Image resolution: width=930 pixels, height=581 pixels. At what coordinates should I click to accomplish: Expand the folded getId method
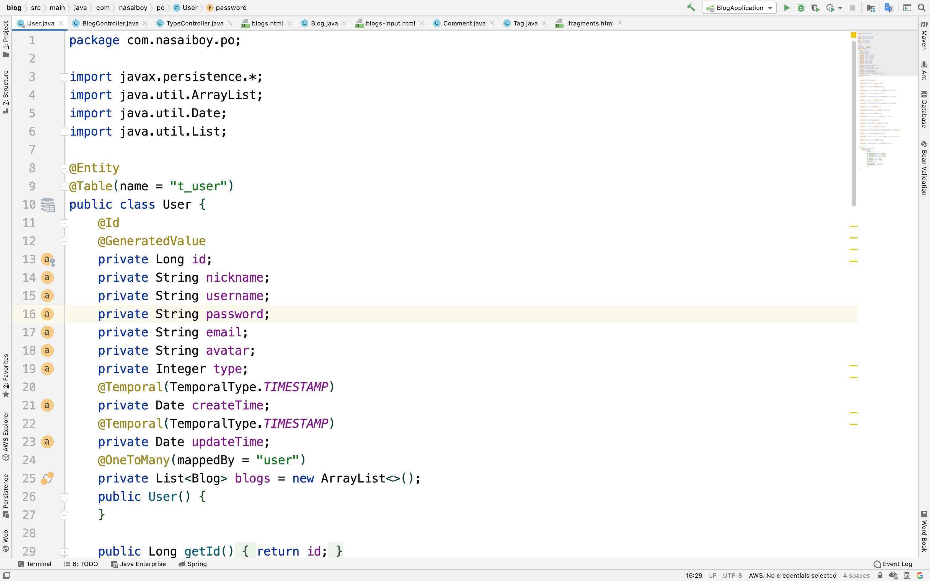tap(64, 552)
